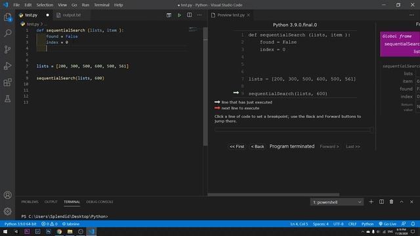This screenshot has height=236, width=420.
Task: Open Manage gear settings icon
Action: [7, 211]
